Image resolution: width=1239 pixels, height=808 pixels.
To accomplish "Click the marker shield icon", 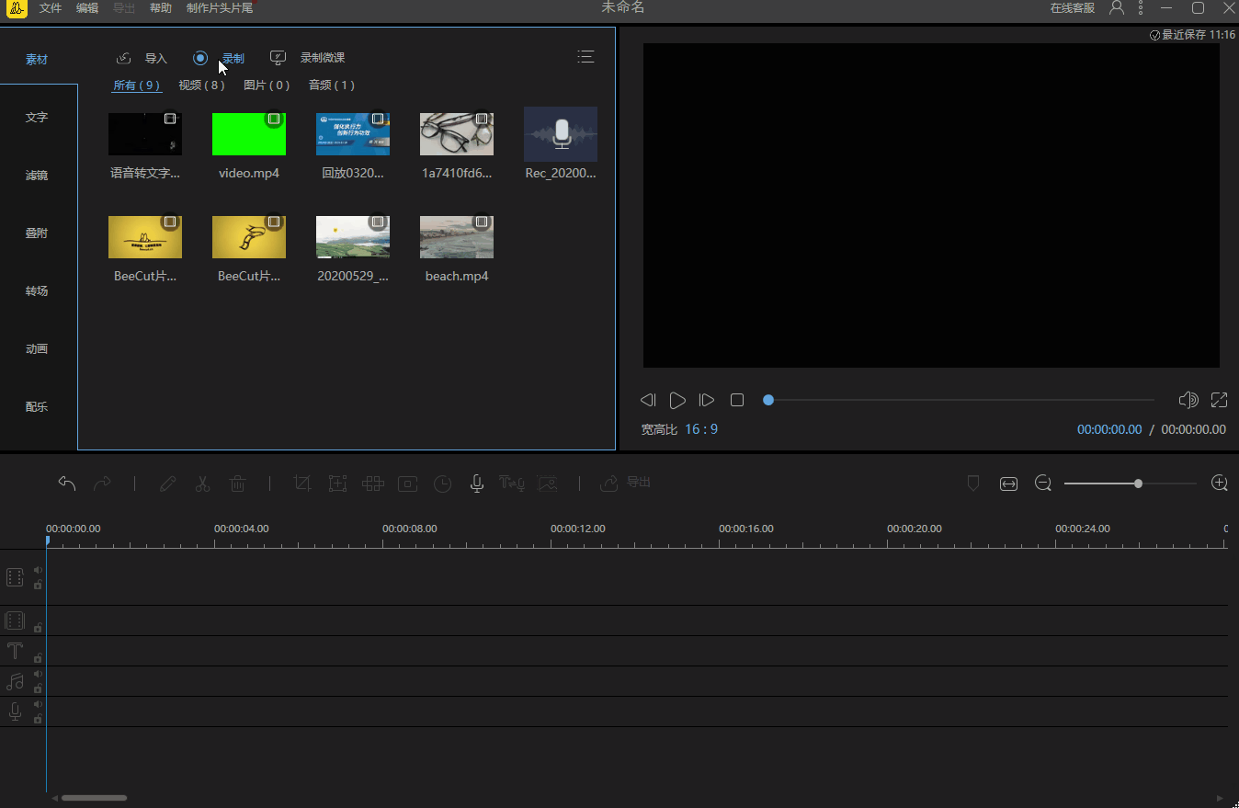I will point(973,484).
